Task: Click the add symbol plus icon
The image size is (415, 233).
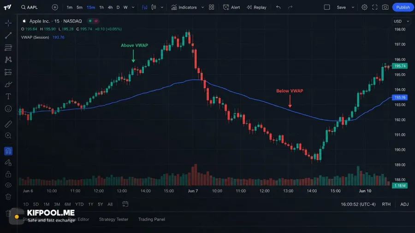Action: pyautogui.click(x=55, y=7)
